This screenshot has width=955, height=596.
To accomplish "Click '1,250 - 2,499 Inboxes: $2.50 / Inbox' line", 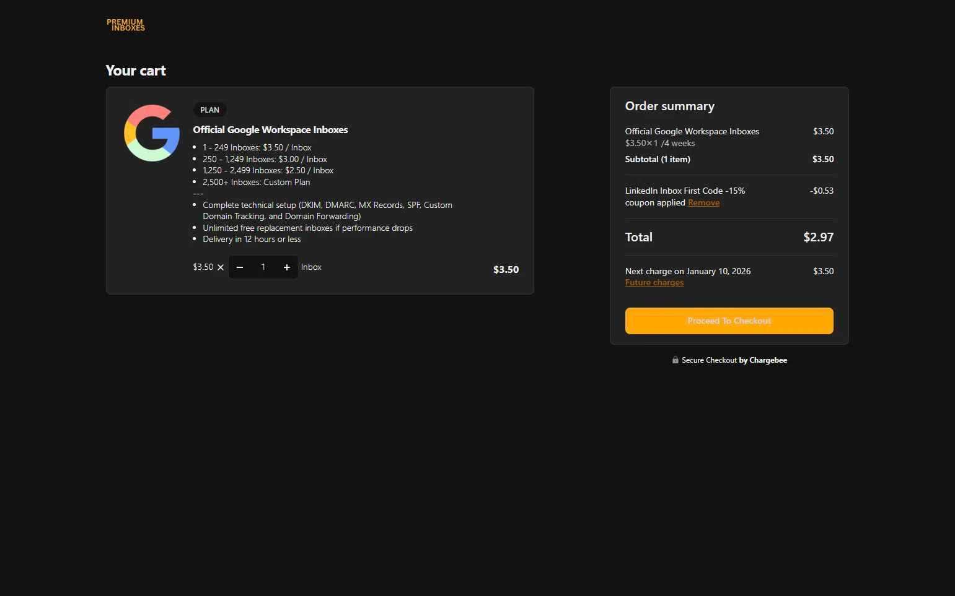I will (268, 170).
